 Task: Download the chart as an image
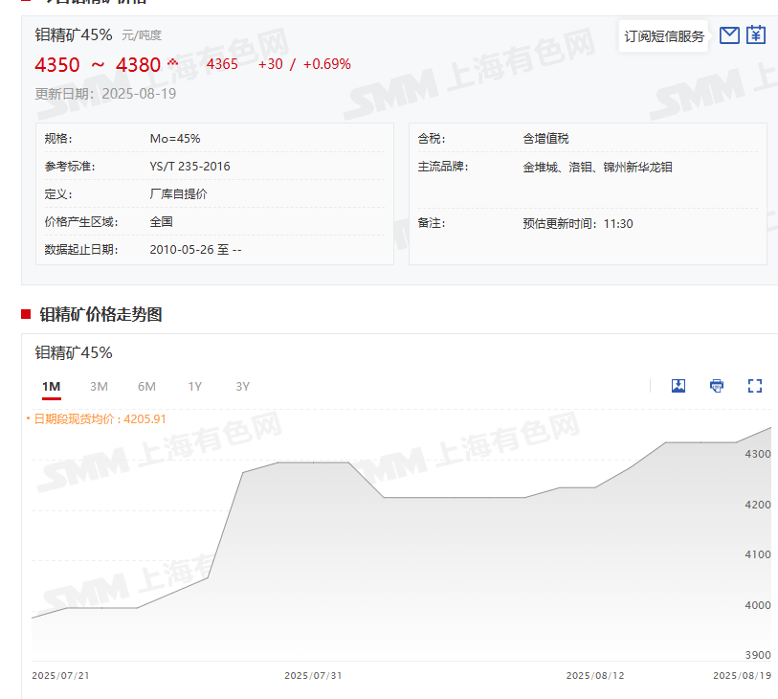click(678, 386)
